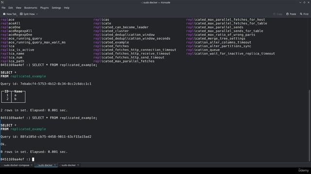
Task: Click the Paste toolbar button
Action: tap(291, 14)
